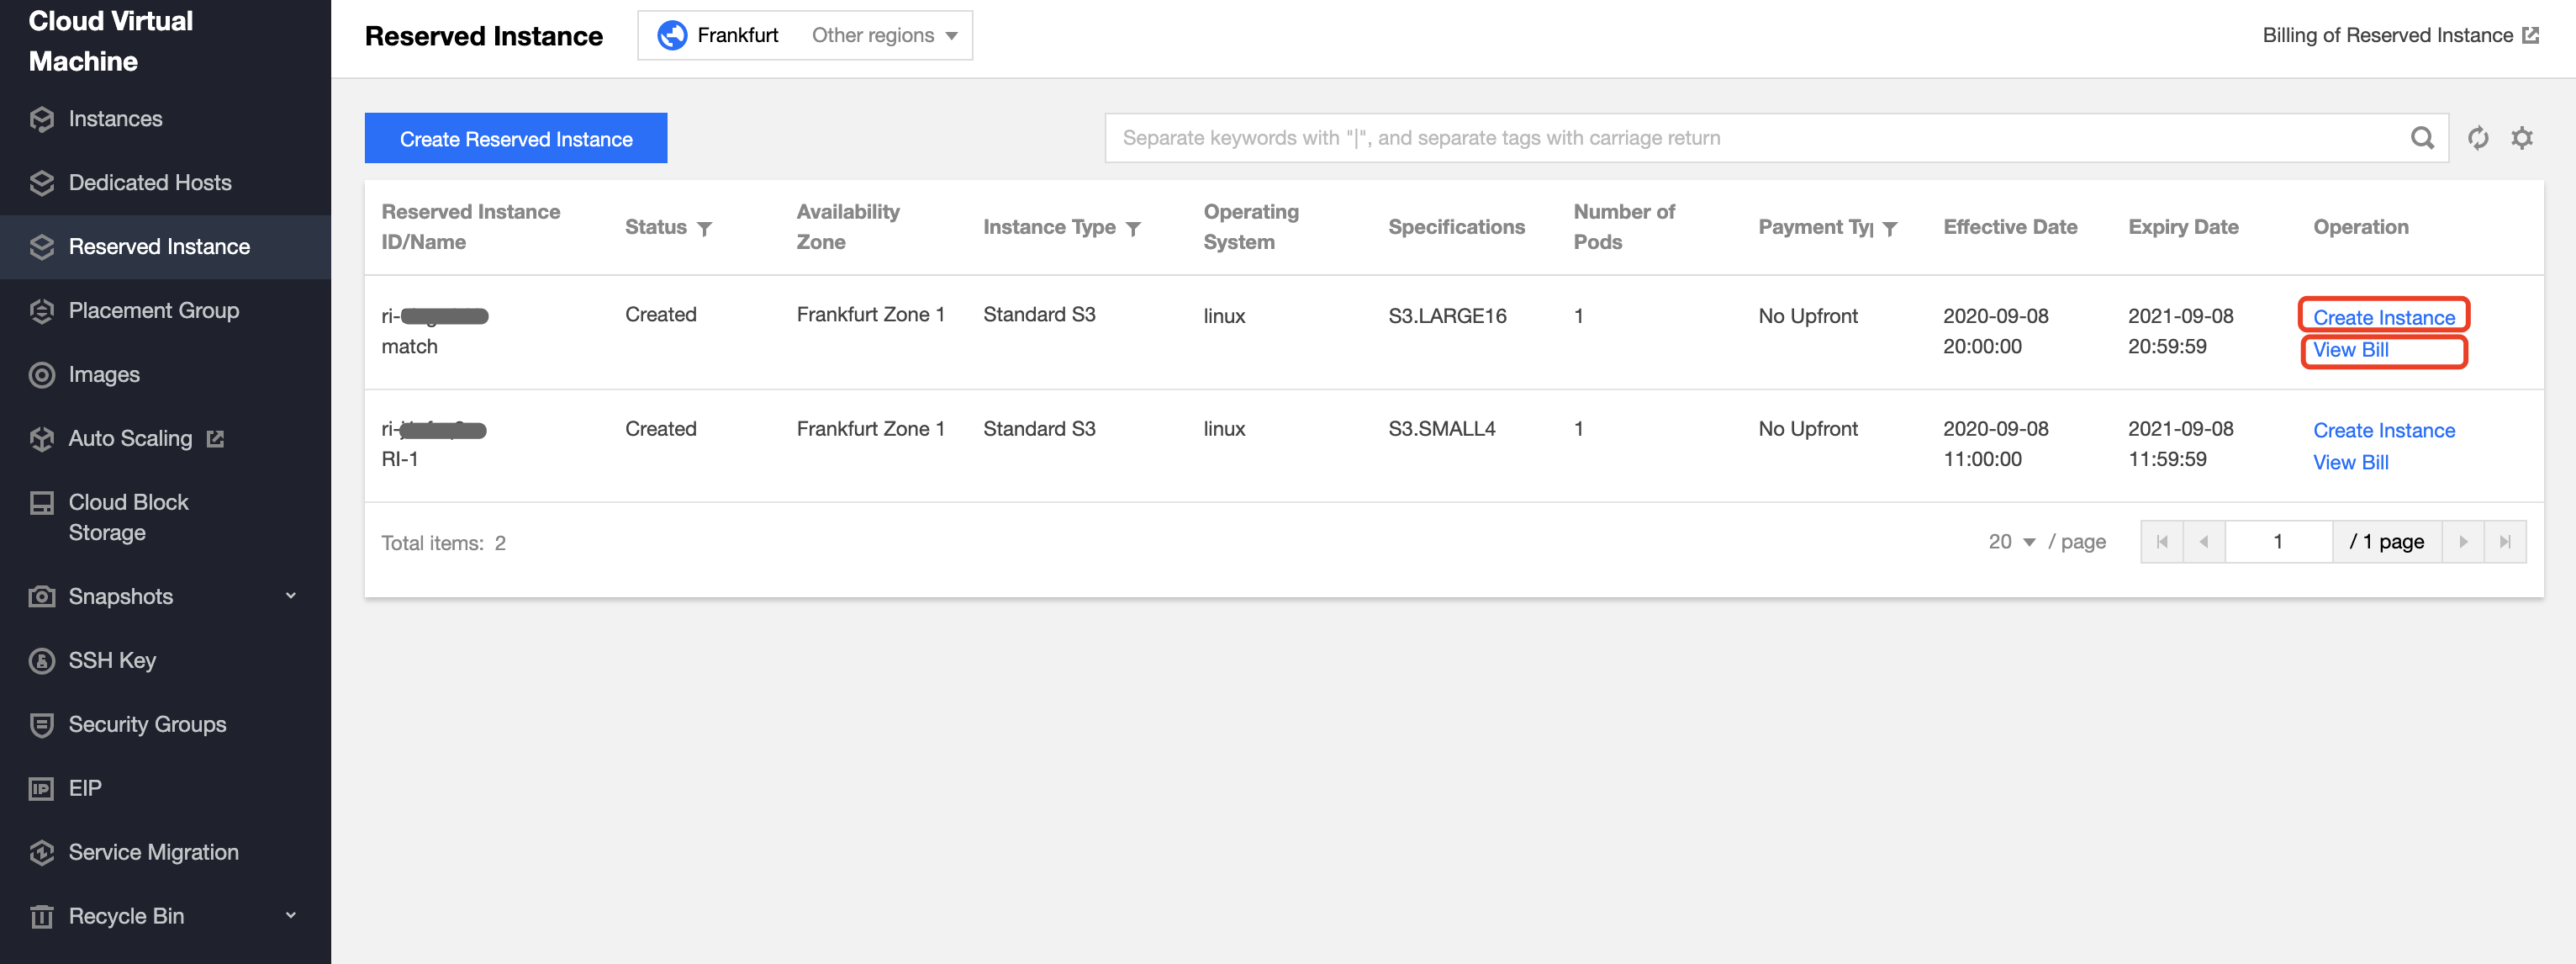Click the search magnifier icon
The width and height of the screenshot is (2576, 964).
click(2421, 138)
